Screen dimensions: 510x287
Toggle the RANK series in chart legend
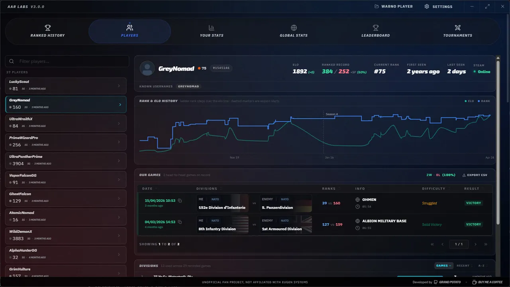pyautogui.click(x=484, y=101)
